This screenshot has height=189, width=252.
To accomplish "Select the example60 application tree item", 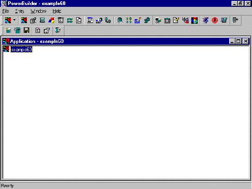I will point(21,49).
